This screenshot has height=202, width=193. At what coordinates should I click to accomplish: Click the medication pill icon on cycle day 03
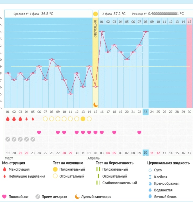pyautogui.click(x=20, y=139)
